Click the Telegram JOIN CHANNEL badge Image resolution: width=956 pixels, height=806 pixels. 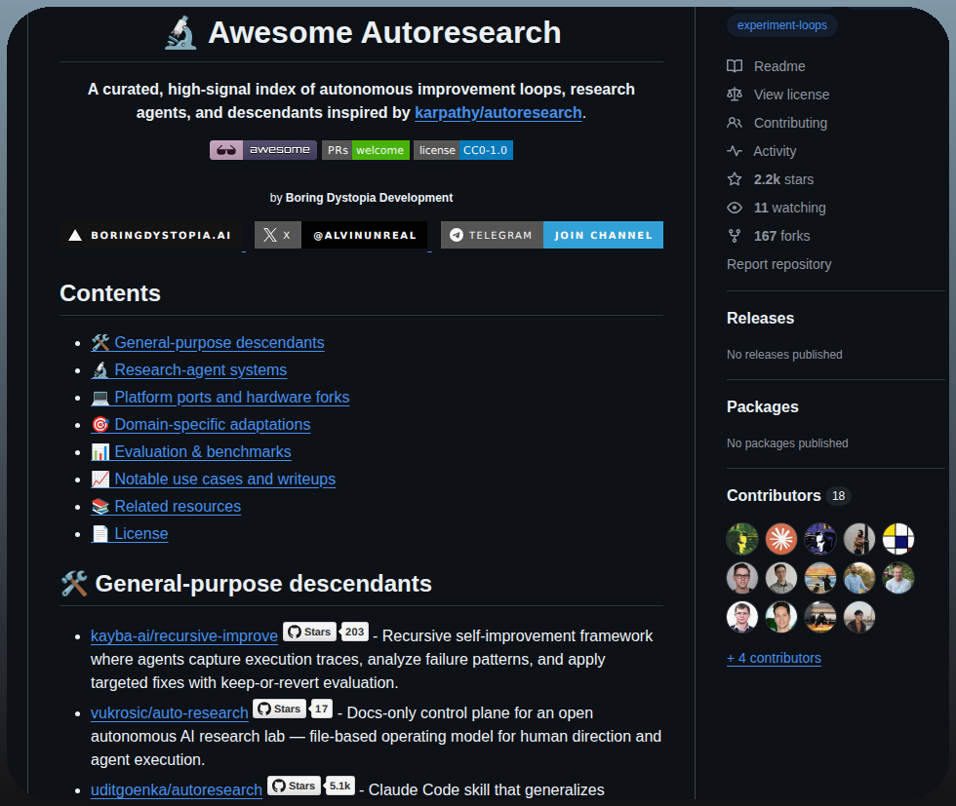tap(552, 235)
